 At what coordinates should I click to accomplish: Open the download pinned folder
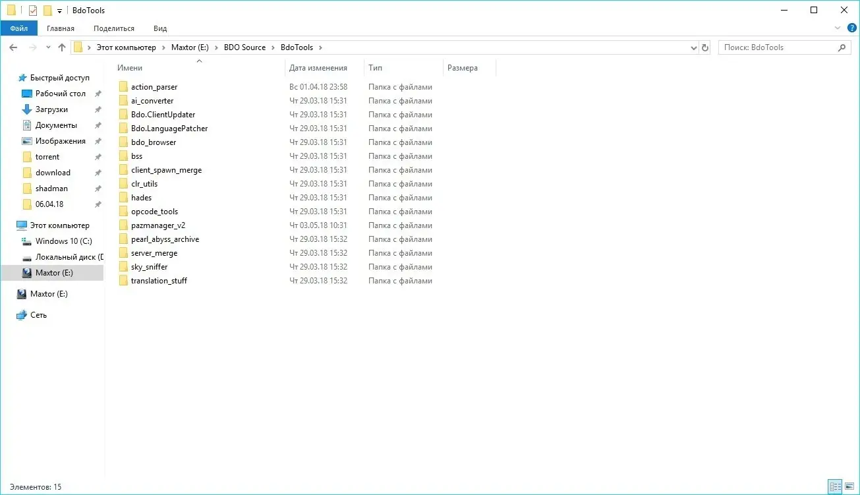(x=53, y=173)
